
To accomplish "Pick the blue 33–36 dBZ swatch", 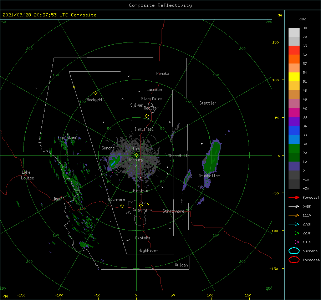I will pos(294,131).
